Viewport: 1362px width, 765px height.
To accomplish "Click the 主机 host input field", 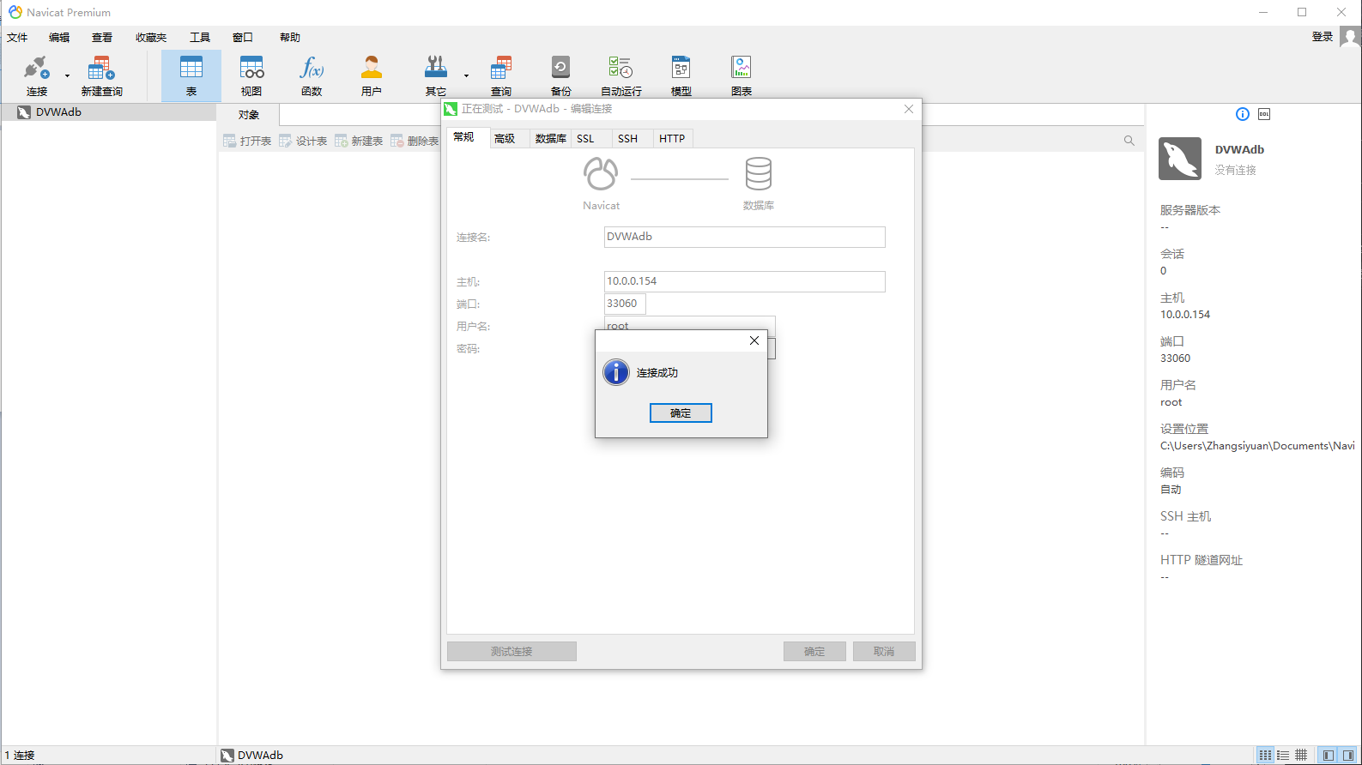I will (744, 281).
